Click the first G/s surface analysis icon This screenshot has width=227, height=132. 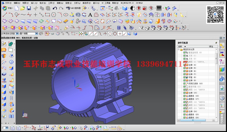[153, 28]
